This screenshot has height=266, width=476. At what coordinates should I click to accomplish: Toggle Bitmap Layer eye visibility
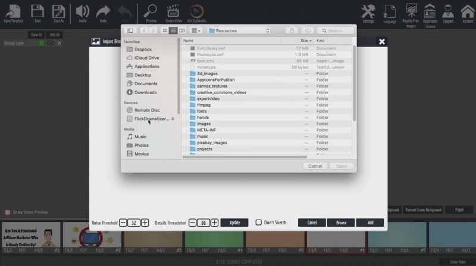coord(50,43)
